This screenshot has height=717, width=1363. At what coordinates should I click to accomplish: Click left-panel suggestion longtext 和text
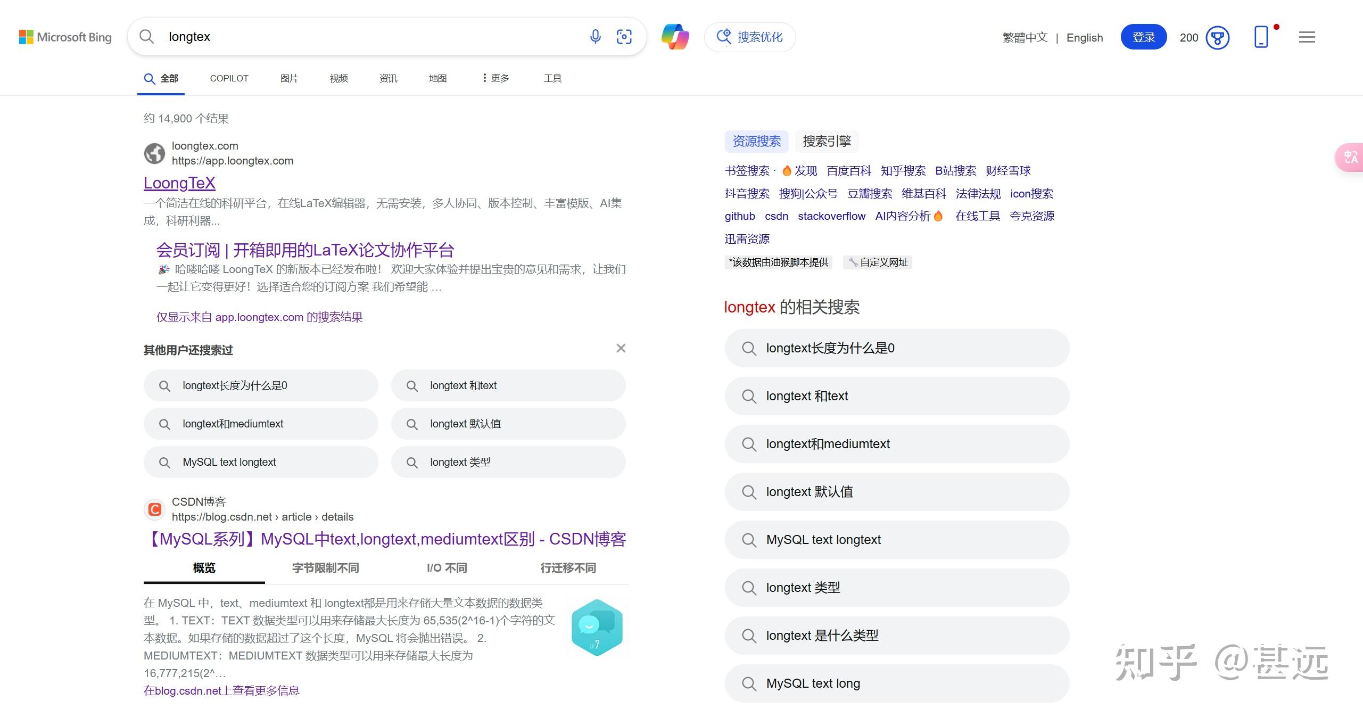[x=508, y=385]
